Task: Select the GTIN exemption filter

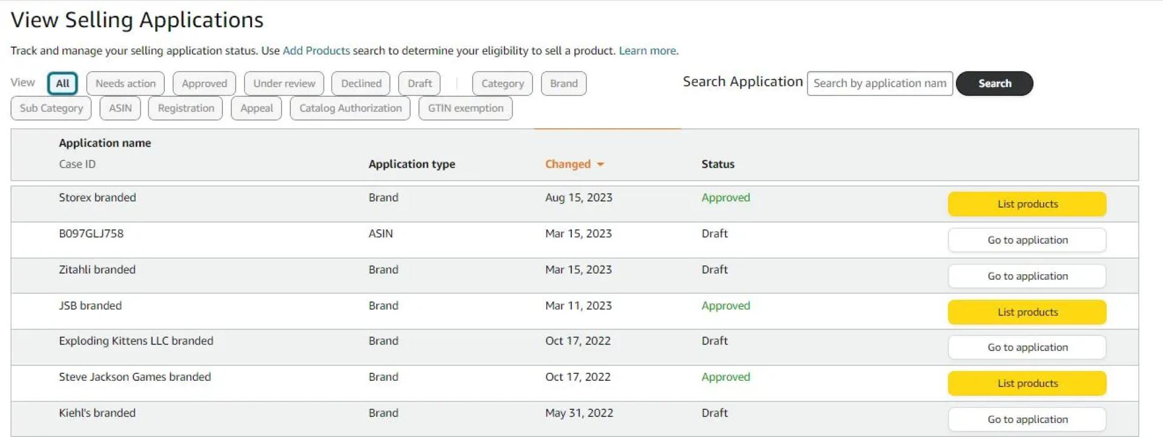Action: pos(465,108)
